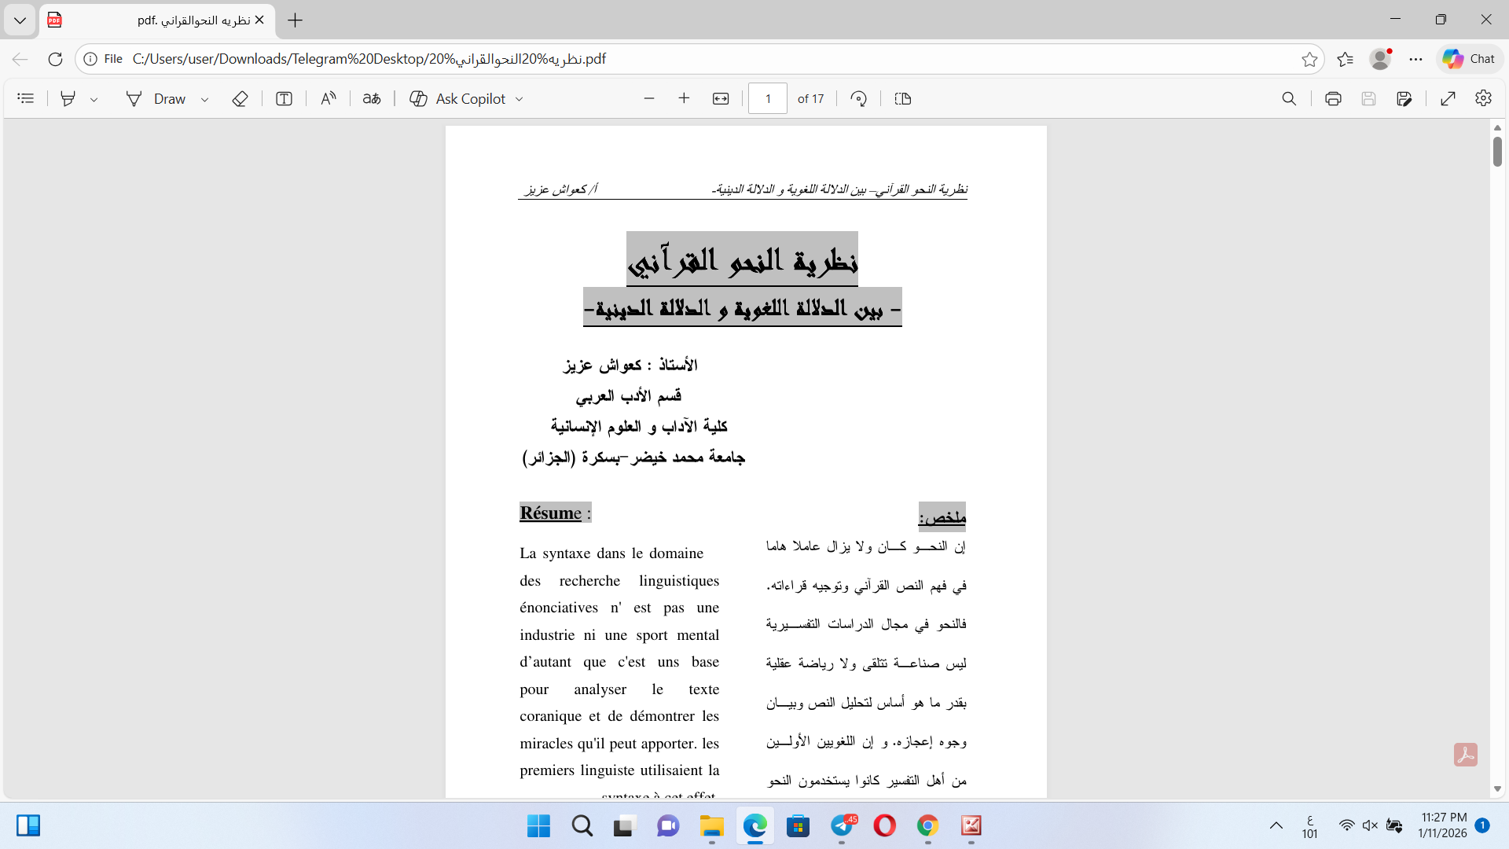Open Task View on taskbar

(625, 825)
